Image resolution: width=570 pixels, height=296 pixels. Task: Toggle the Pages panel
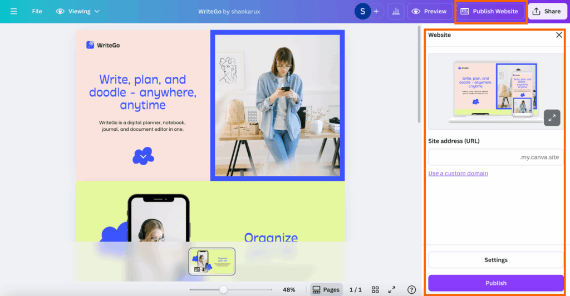[326, 290]
